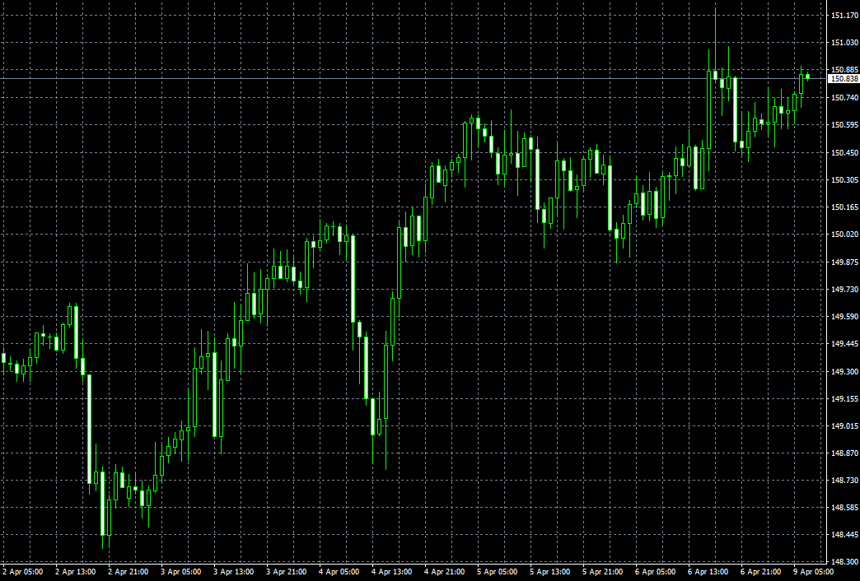Click the 151.170 price axis label
This screenshot has height=581, width=860.
(x=844, y=16)
